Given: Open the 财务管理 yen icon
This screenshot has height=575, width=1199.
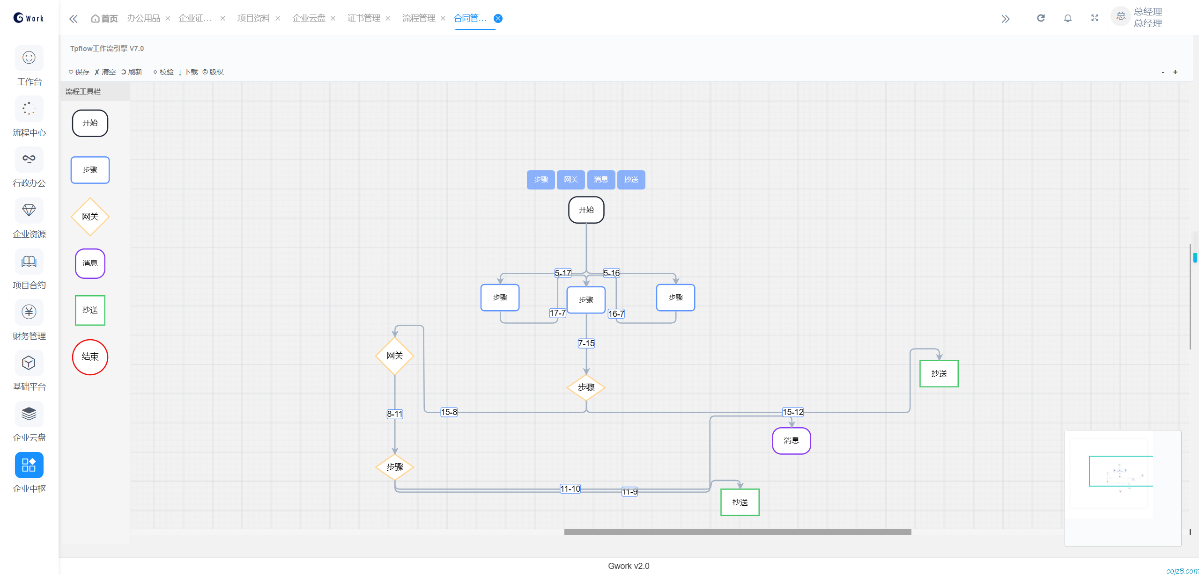Looking at the screenshot, I should (x=29, y=312).
